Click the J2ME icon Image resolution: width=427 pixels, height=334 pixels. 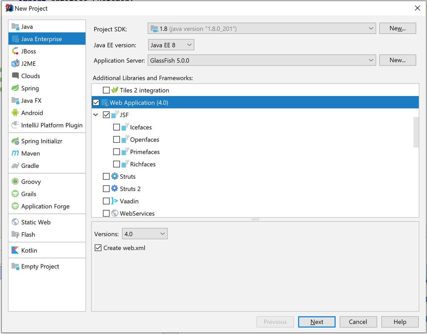point(15,64)
